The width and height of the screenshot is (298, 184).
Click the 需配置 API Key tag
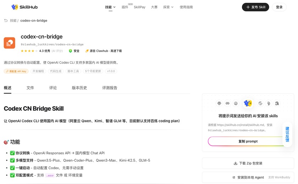click(16, 71)
